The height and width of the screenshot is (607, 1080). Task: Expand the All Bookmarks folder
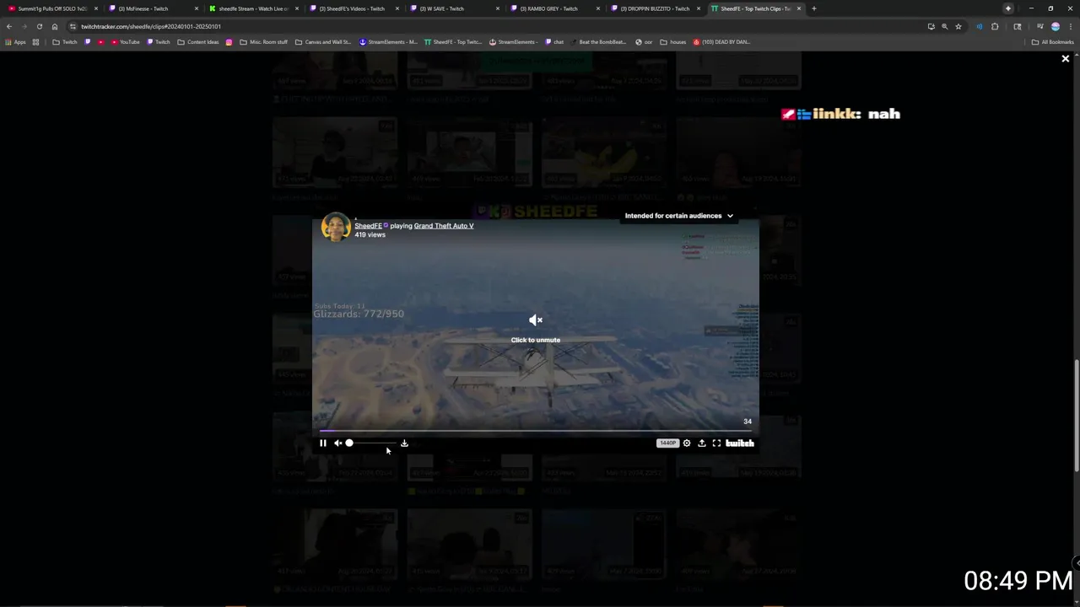coord(1052,42)
